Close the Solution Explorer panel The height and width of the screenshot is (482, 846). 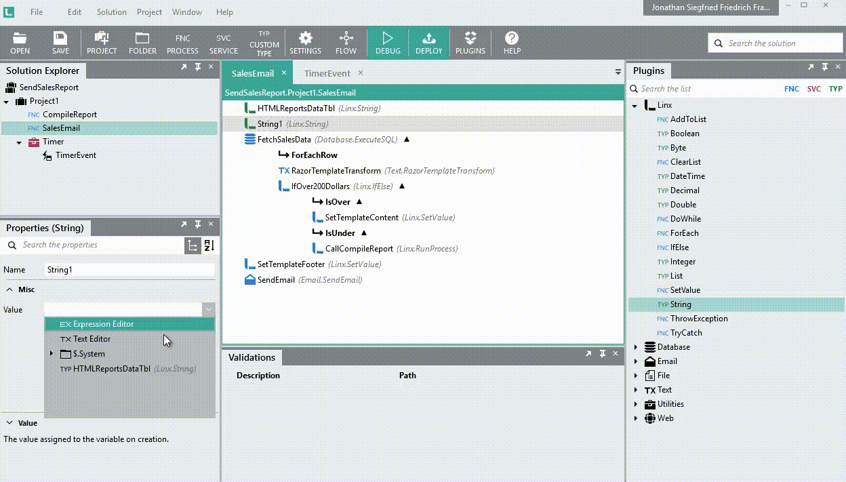point(211,67)
